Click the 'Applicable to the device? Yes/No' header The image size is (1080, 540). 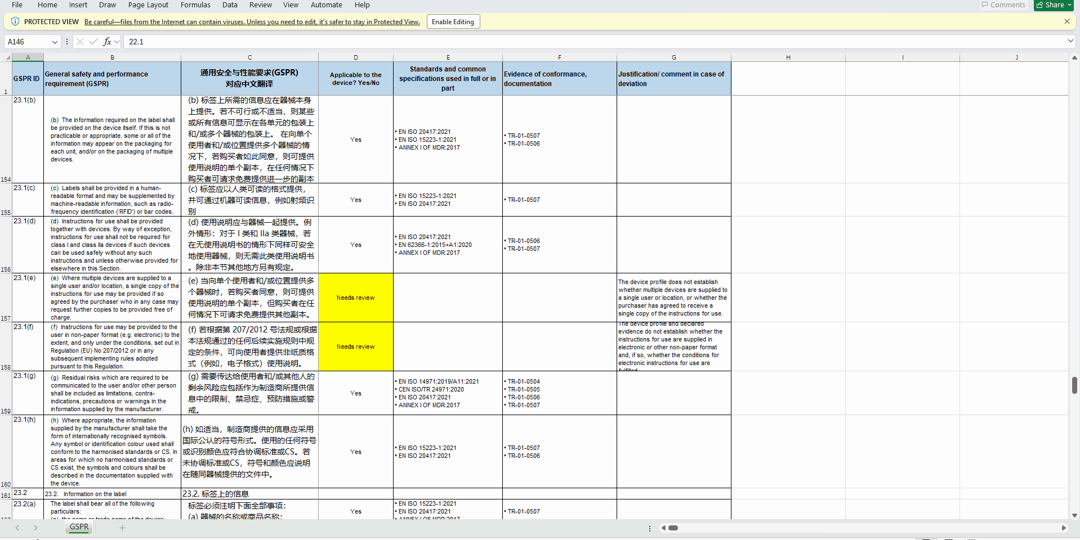[x=356, y=79]
